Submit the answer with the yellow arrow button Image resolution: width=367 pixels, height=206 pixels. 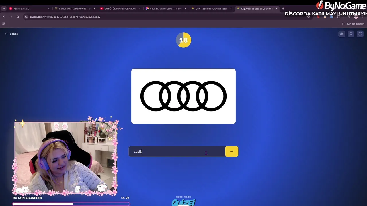232,151
